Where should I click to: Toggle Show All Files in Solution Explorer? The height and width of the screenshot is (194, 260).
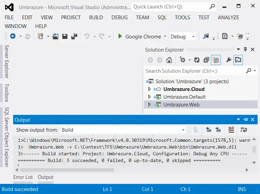point(216,60)
